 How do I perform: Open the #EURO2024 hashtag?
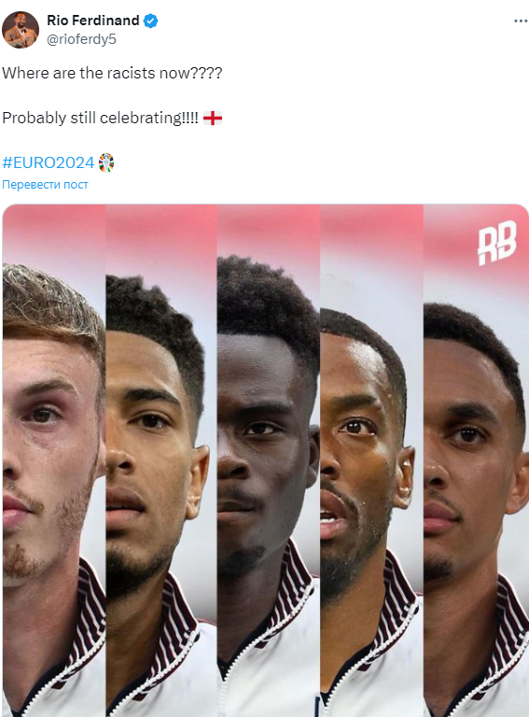coord(48,162)
